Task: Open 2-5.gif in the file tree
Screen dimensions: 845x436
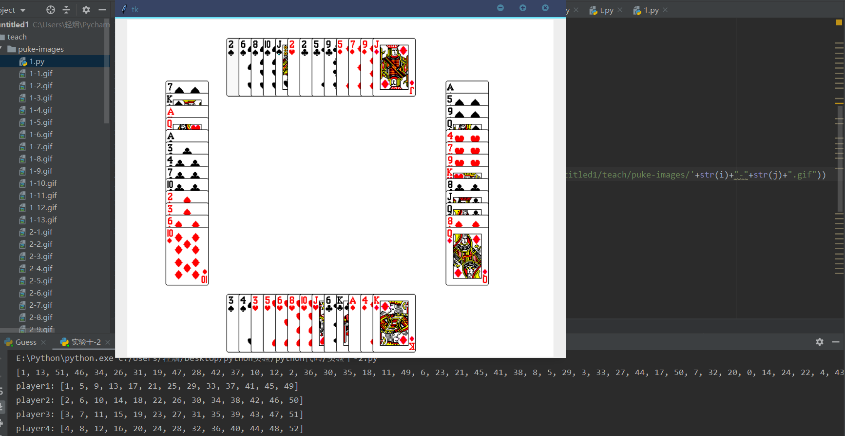Action: pos(41,281)
